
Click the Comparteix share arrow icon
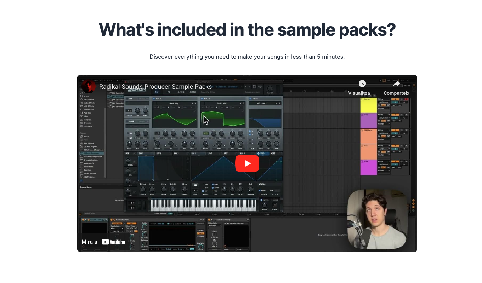tap(396, 83)
